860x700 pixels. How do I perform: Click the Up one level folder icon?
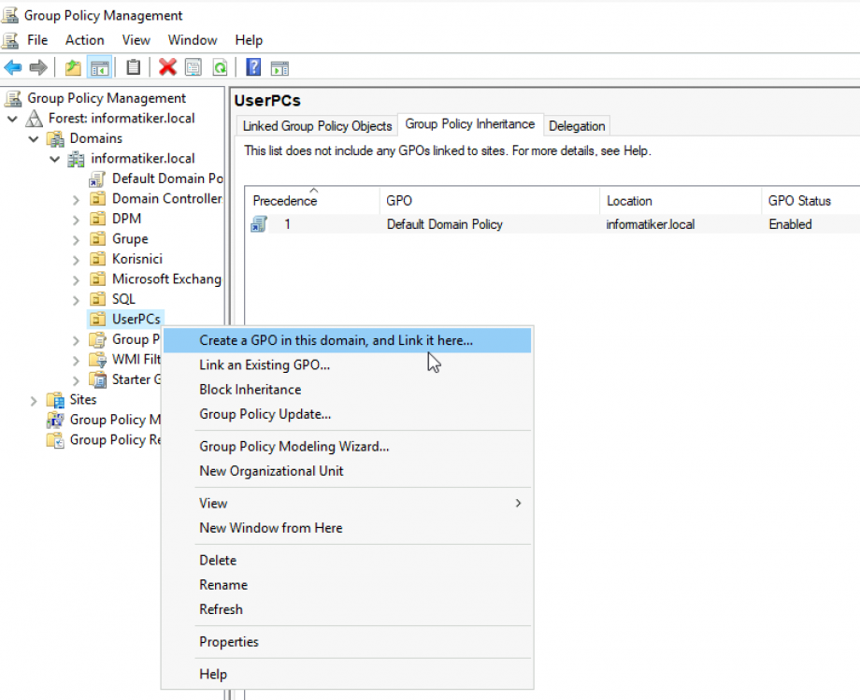(72, 66)
